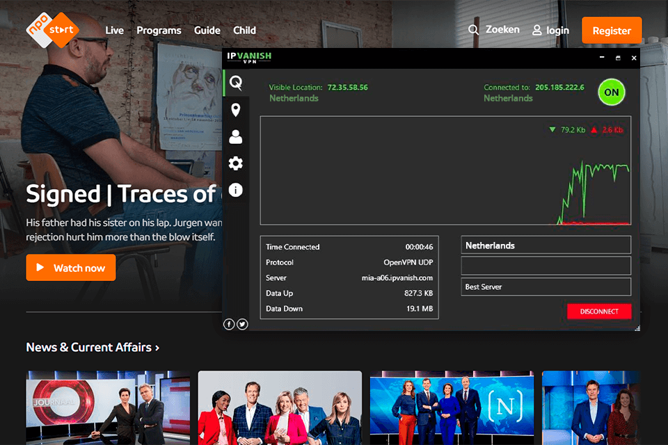668x445 pixels.
Task: Open the server location pin tab
Action: 236,110
